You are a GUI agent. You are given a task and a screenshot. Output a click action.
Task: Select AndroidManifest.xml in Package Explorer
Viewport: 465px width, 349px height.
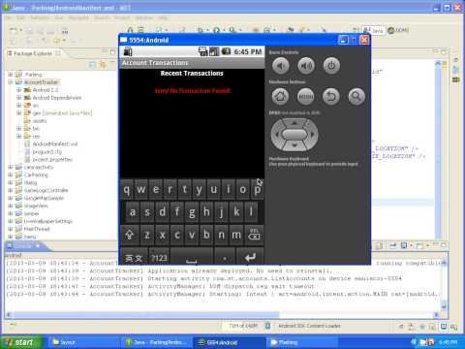(x=55, y=143)
